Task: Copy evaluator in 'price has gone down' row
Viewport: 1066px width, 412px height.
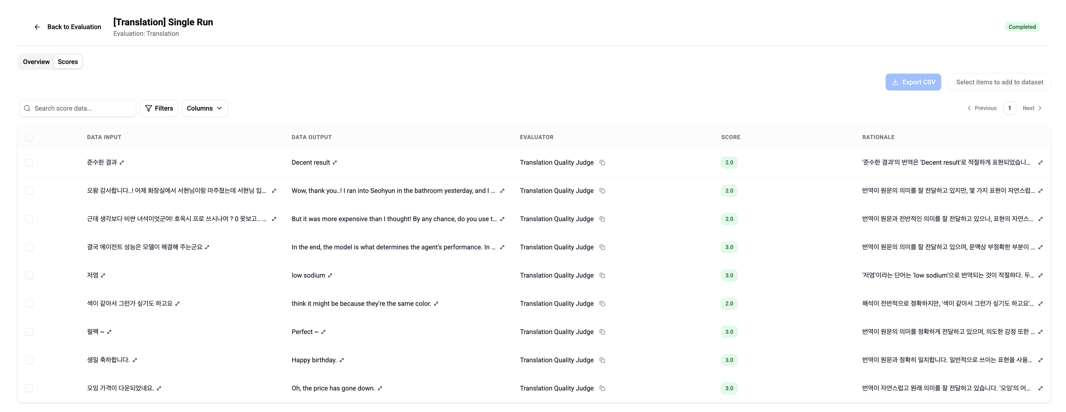Action: [x=602, y=388]
